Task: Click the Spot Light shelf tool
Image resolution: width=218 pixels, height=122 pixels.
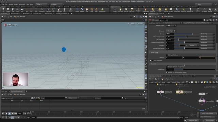Action: (x=126, y=10)
